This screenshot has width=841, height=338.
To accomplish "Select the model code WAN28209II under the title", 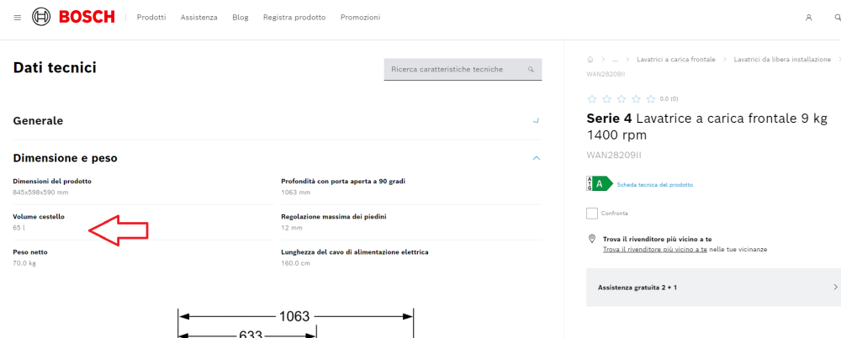I will (x=614, y=156).
